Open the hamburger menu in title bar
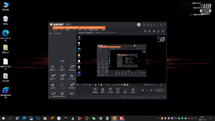The width and height of the screenshot is (215, 121). coord(155,25)
